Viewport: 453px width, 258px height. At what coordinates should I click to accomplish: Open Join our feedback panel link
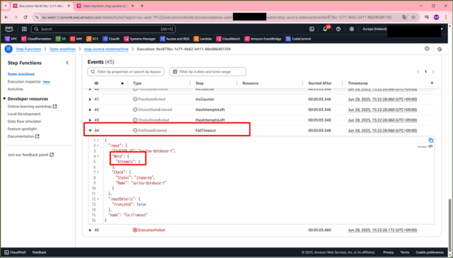coord(30,155)
